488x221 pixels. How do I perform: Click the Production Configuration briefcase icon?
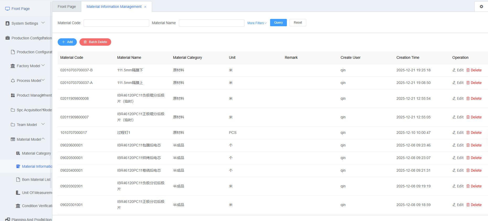click(8, 38)
